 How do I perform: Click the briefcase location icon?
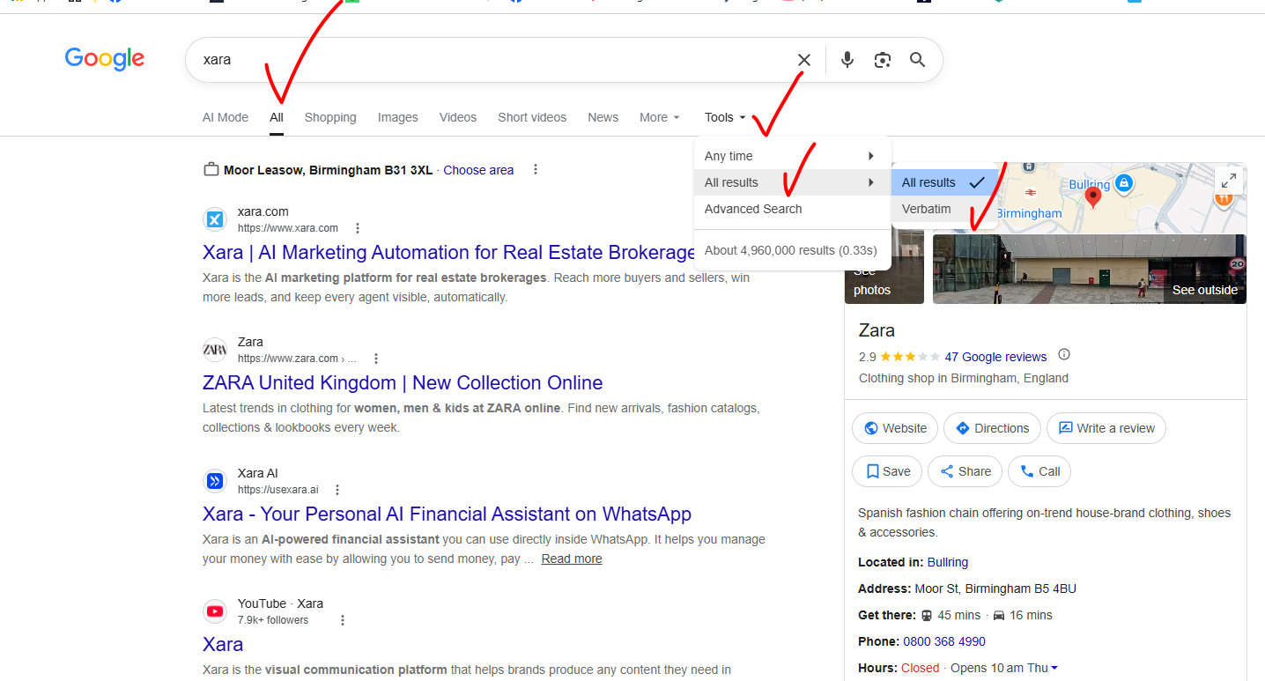click(211, 169)
